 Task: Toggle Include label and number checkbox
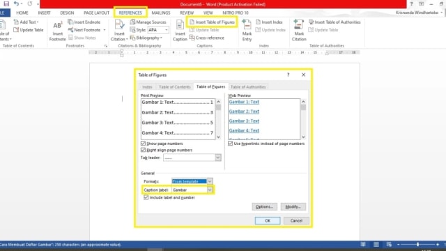pos(146,197)
